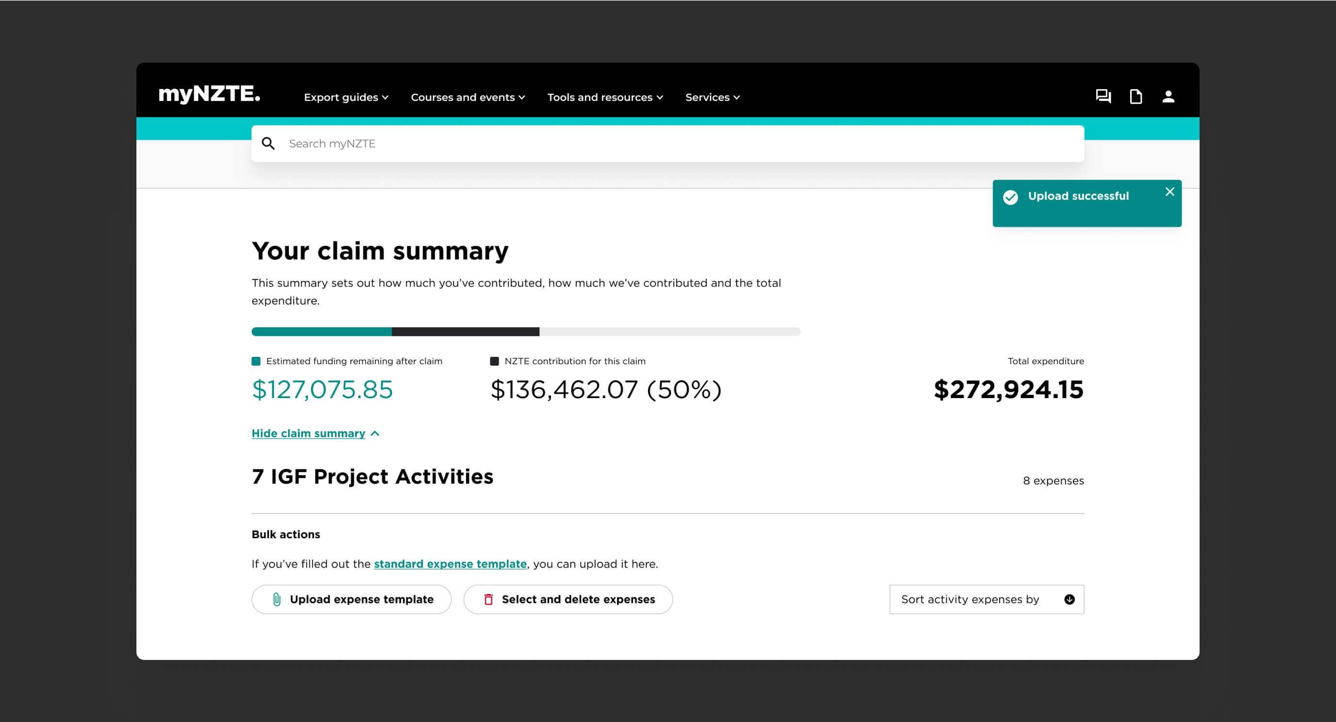Click dark NZTE contribution legend swatch
The width and height of the screenshot is (1336, 722).
(494, 362)
